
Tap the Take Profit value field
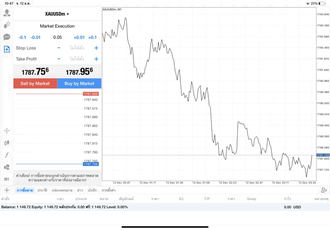click(x=77, y=59)
